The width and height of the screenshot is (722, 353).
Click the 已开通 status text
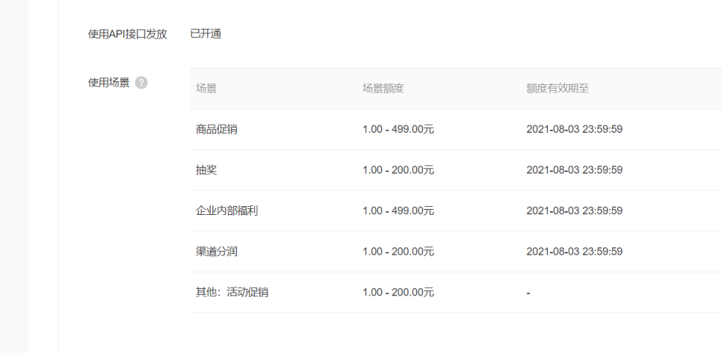(x=206, y=34)
